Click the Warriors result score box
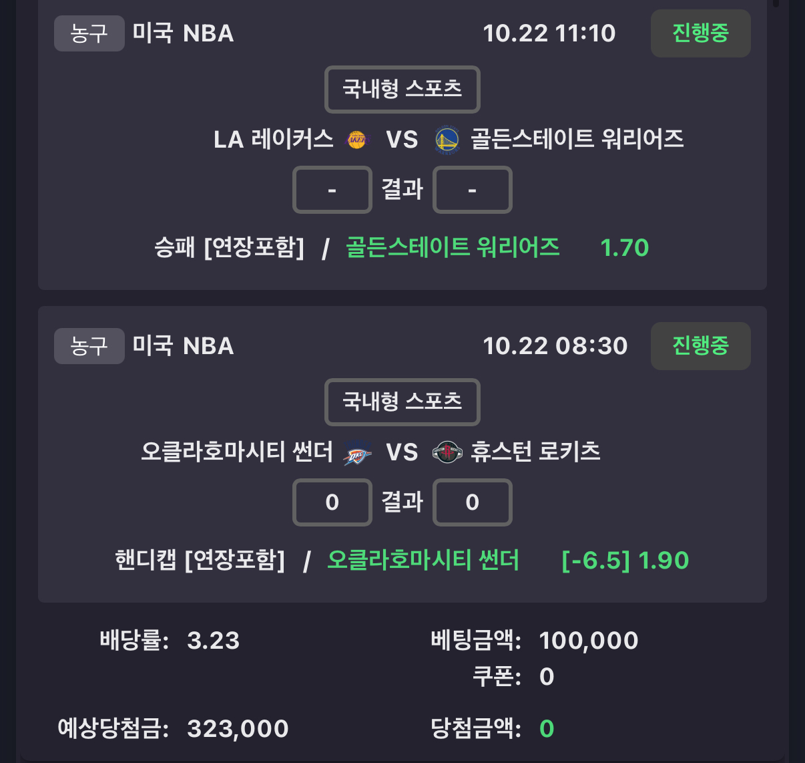 click(x=472, y=190)
